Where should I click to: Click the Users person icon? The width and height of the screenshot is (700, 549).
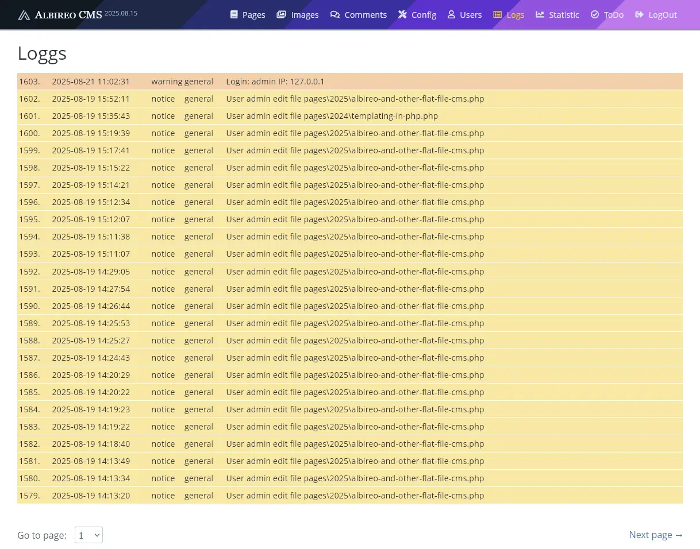point(451,15)
